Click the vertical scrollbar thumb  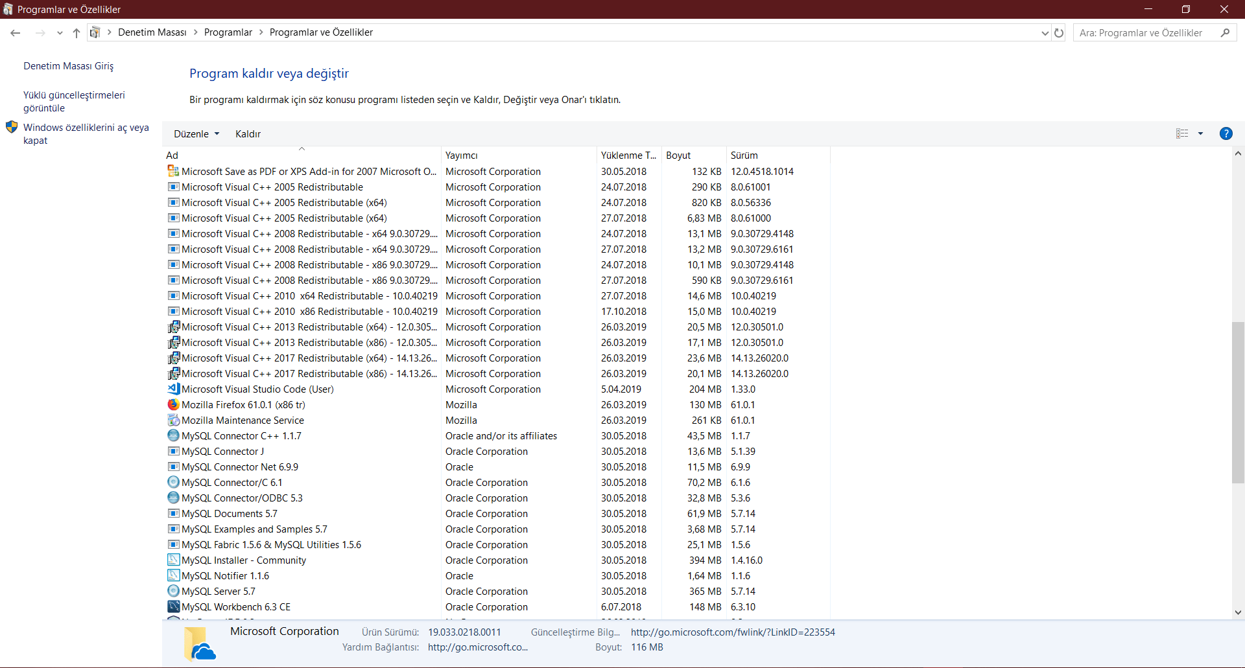(1238, 402)
